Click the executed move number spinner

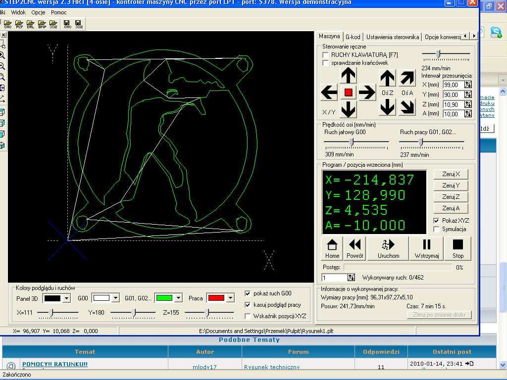point(351,278)
